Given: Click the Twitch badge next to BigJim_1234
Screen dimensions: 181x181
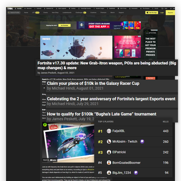Looking at the screenshot, I should point(136,173).
